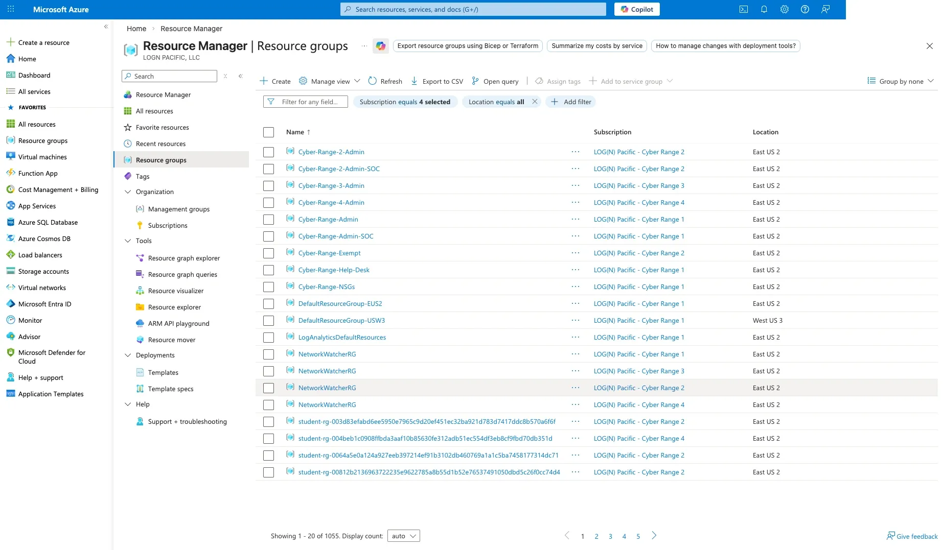Check the DefaultResourceGroup-EUS2 row checkbox
Image resolution: width=943 pixels, height=550 pixels.
coord(268,304)
